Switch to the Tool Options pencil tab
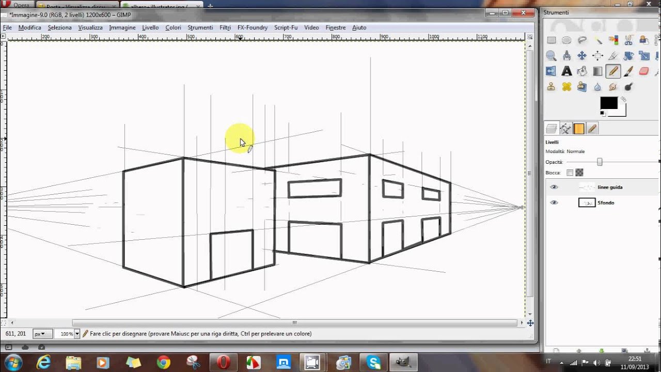Screen dimensions: 661x372 pyautogui.click(x=592, y=129)
